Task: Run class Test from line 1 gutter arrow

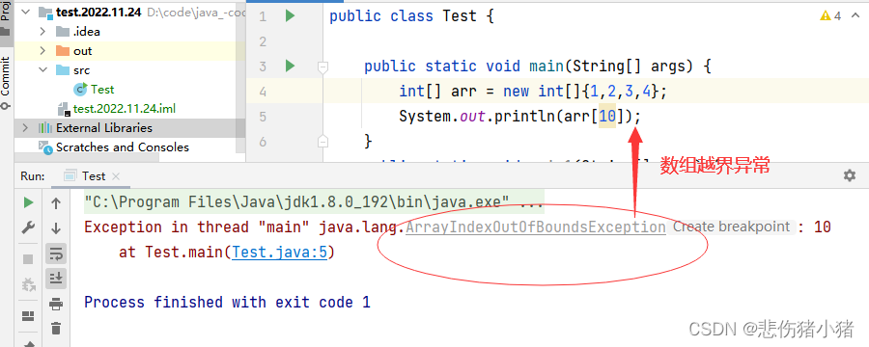Action: pyautogui.click(x=290, y=16)
